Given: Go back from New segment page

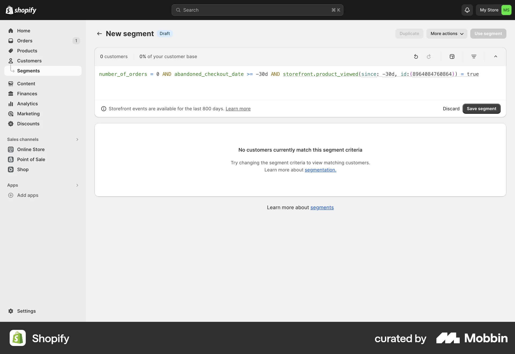Looking at the screenshot, I should 99,34.
